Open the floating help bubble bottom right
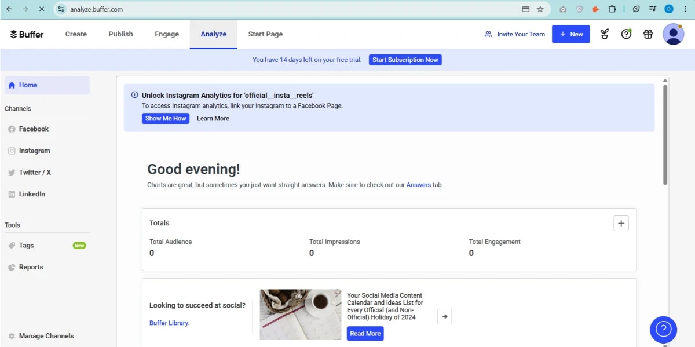The width and height of the screenshot is (695, 347). pos(663,329)
